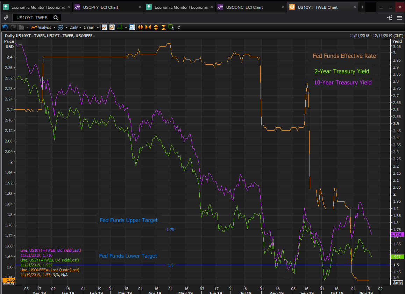405x294 pixels.
Task: Switch to the USCONC=ECI Chart tab
Action: pyautogui.click(x=244, y=7)
